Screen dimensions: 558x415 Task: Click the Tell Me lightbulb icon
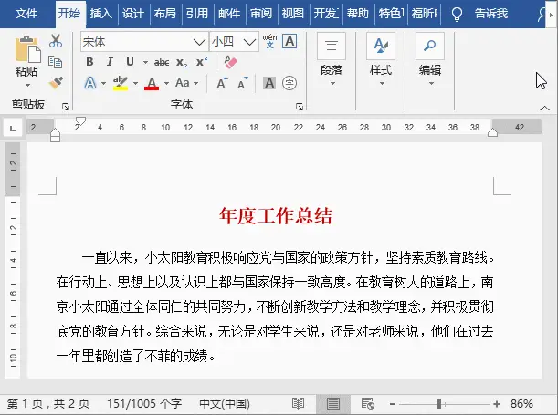pyautogui.click(x=457, y=15)
